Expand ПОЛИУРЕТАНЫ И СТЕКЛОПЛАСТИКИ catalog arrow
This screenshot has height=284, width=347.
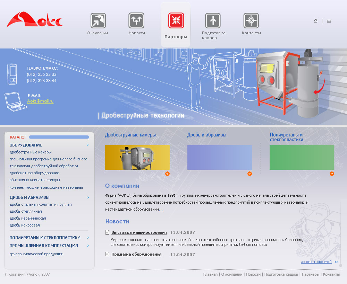[x=88, y=238]
